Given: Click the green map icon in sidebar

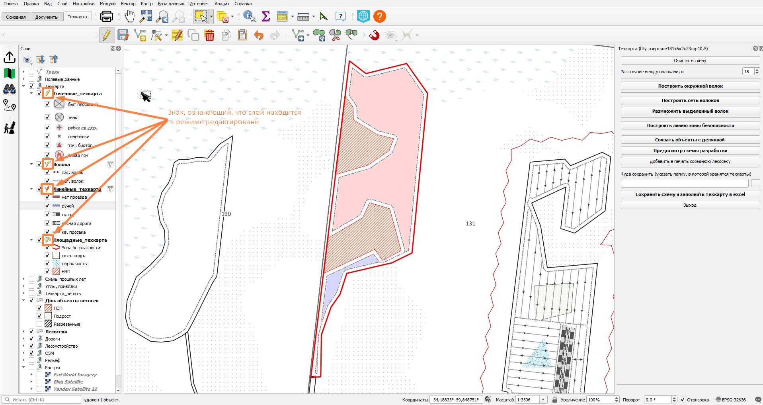Looking at the screenshot, I should (10, 73).
